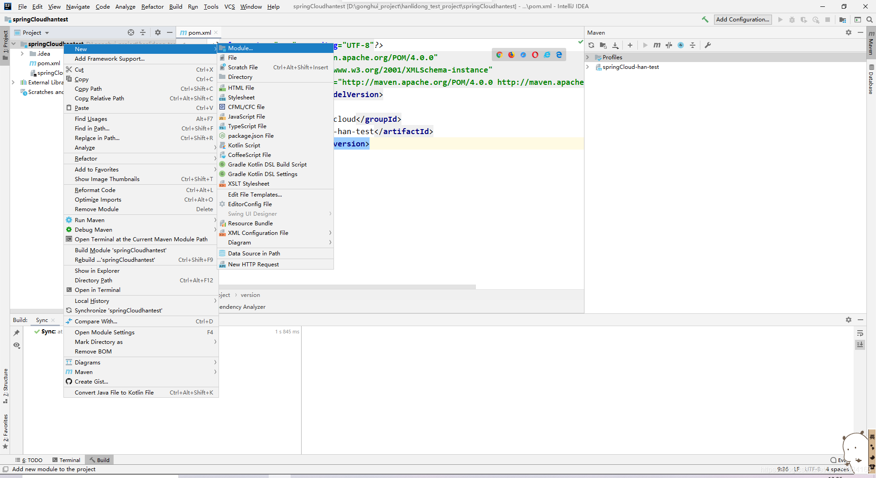
Task: Toggle Skip Tests Mode lightning icon
Action: pos(681,45)
